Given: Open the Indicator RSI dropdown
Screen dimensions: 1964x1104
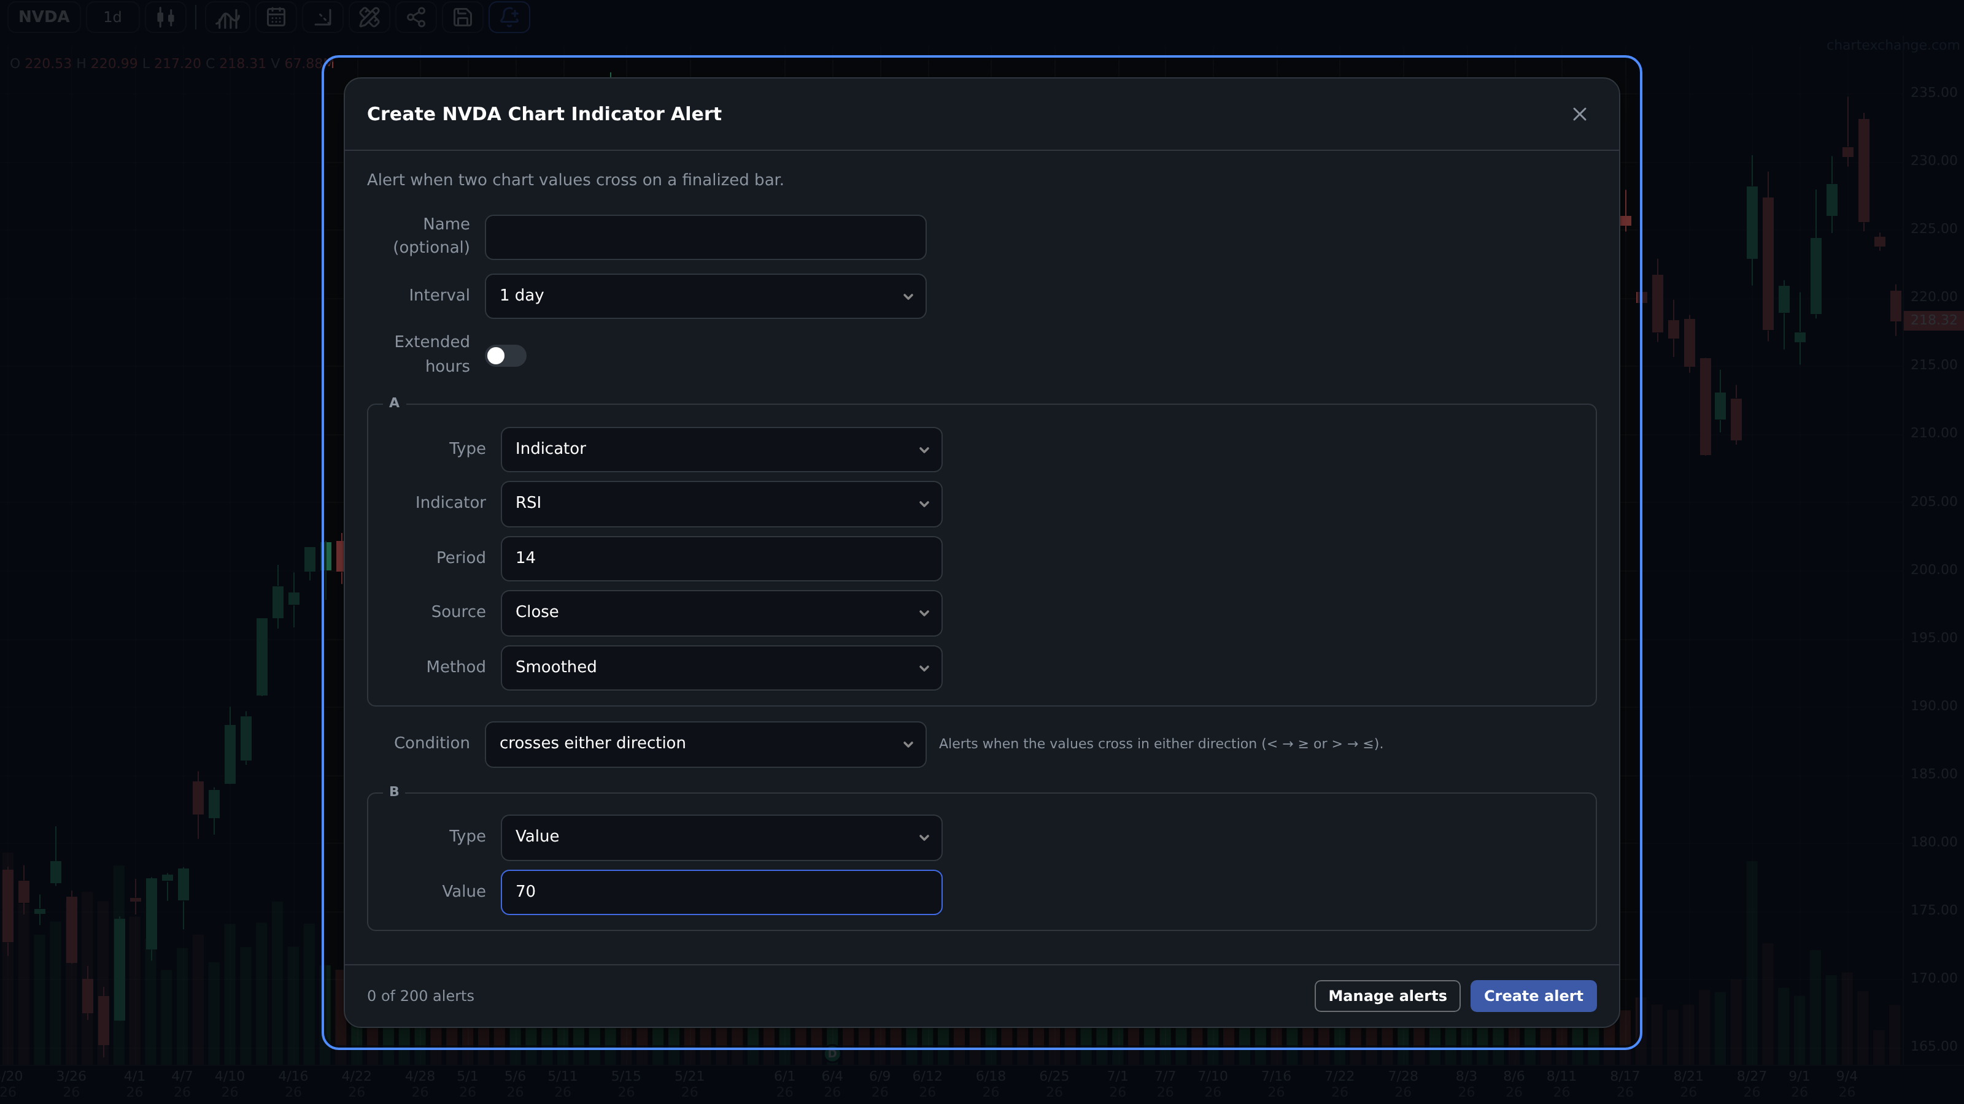Looking at the screenshot, I should click(x=721, y=503).
